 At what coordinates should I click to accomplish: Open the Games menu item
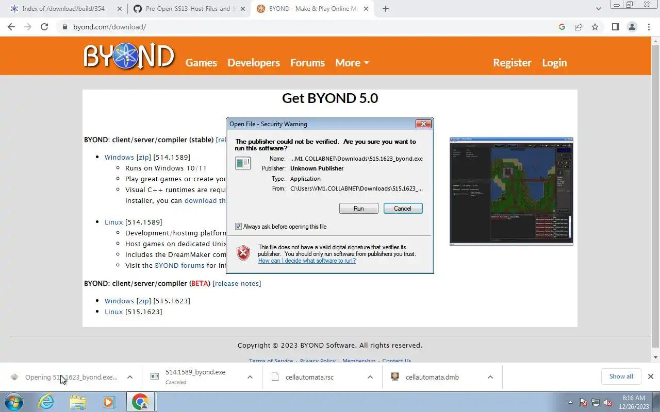pyautogui.click(x=201, y=62)
